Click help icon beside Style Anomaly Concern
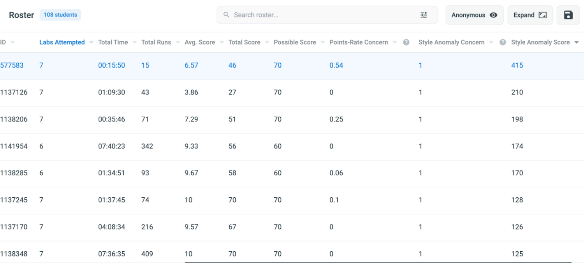 (503, 42)
